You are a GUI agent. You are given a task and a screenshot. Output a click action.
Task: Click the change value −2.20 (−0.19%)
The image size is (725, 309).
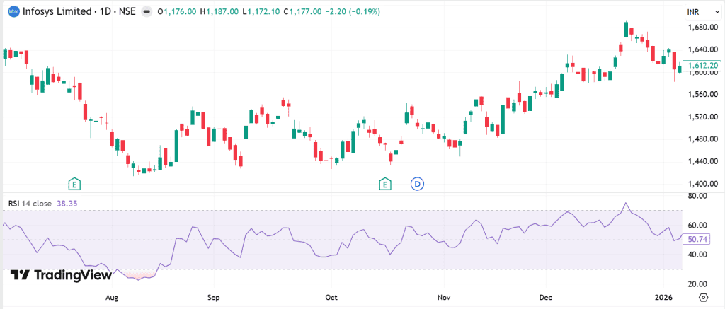click(353, 12)
